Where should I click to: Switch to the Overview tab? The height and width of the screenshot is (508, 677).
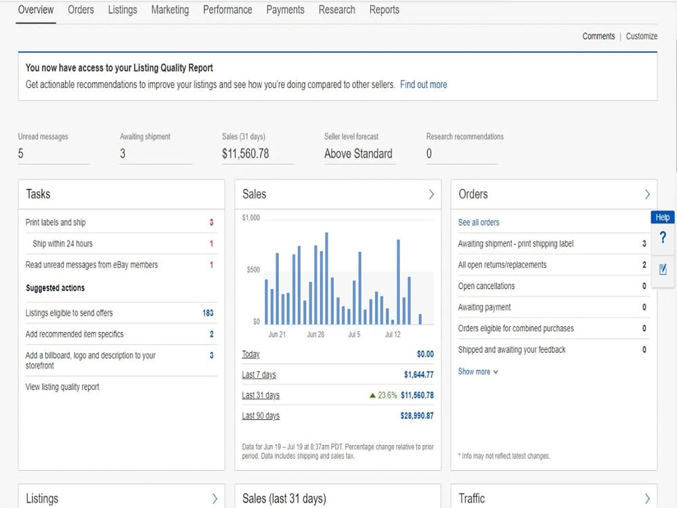36,10
